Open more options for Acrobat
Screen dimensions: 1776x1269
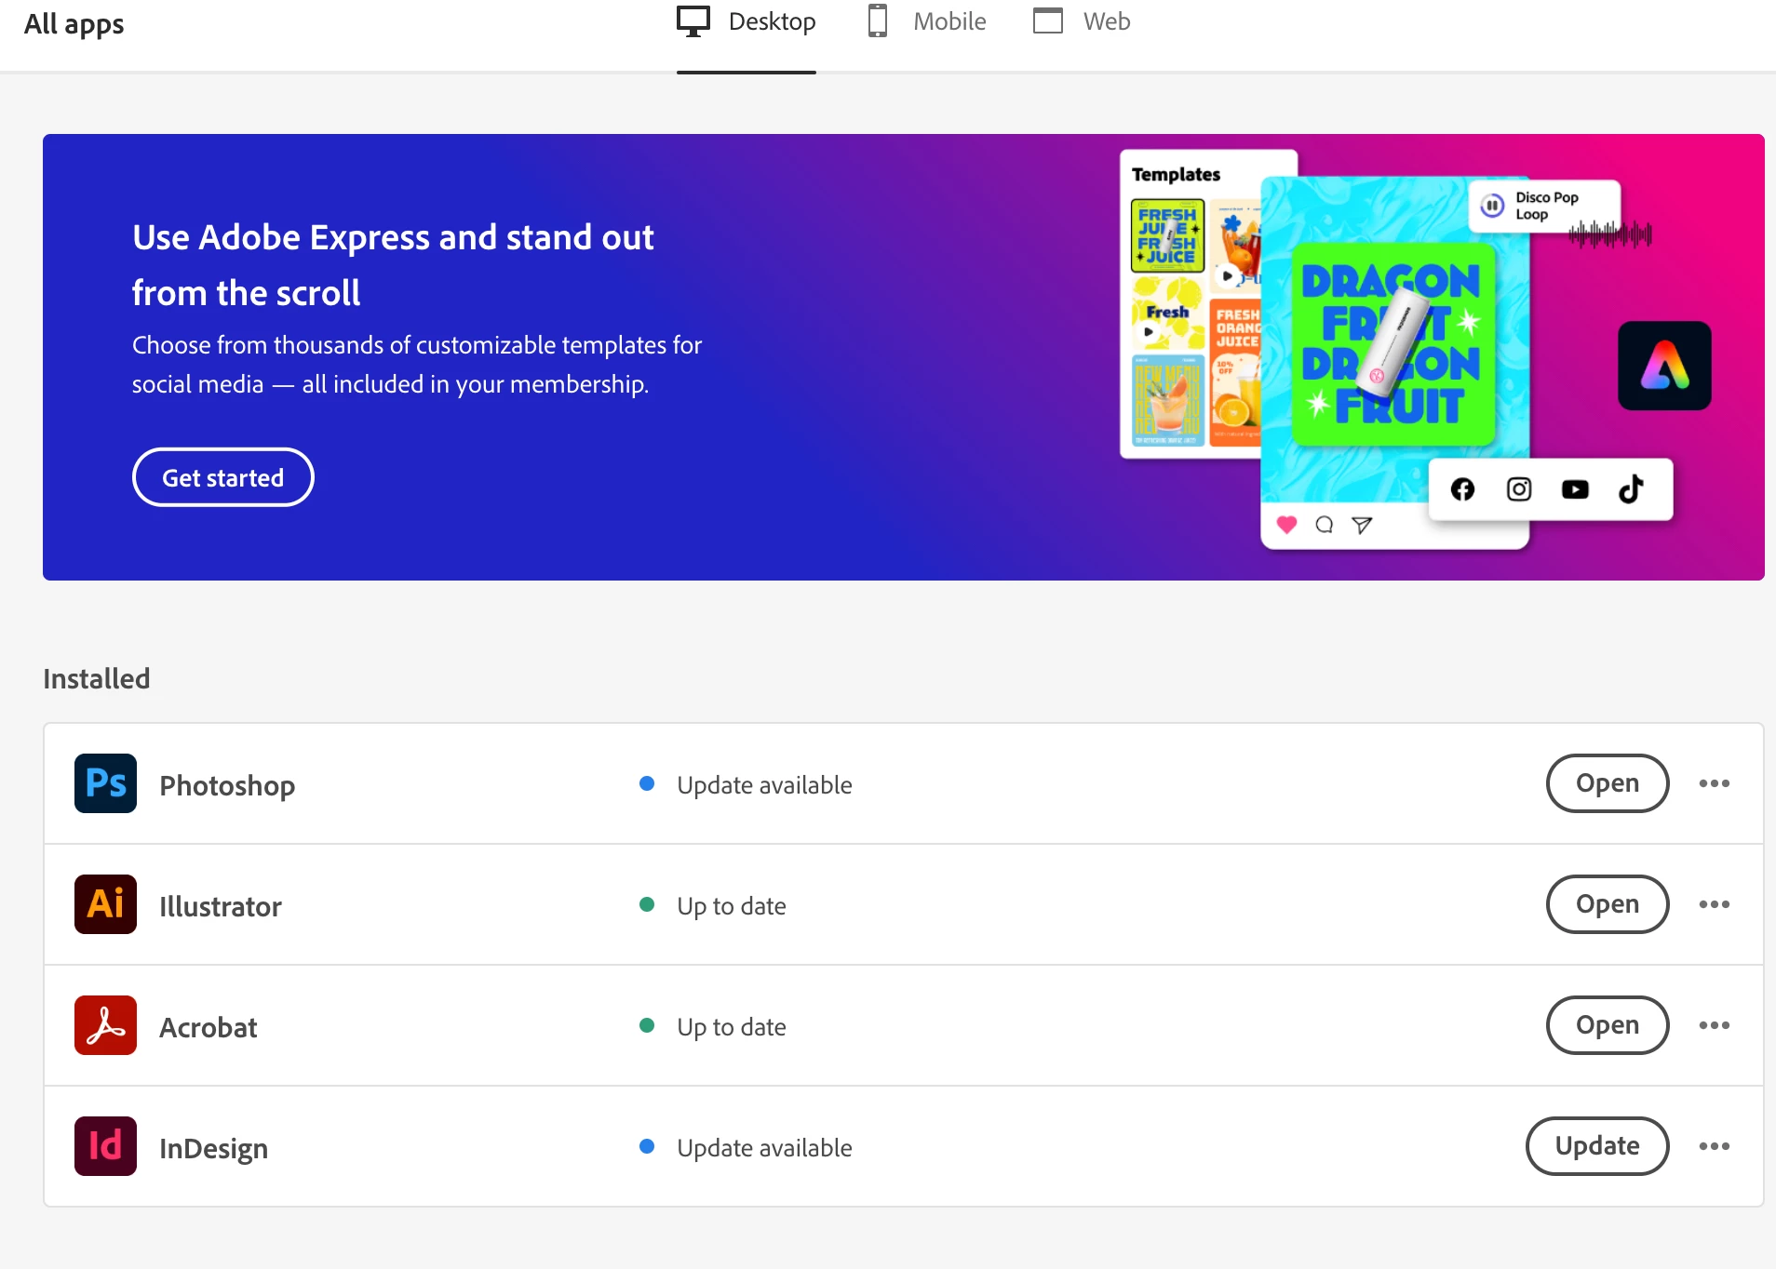point(1714,1025)
